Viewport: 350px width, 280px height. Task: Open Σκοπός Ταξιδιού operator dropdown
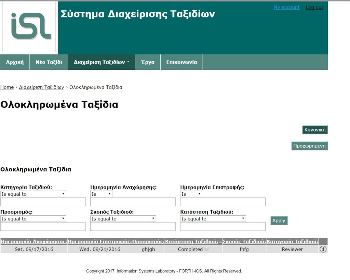[123, 219]
